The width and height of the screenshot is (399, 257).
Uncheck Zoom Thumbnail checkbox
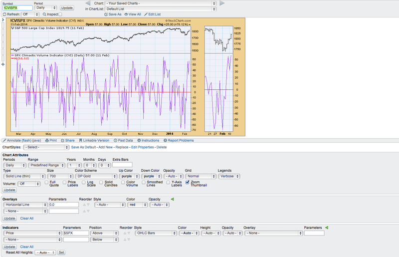[188, 182]
